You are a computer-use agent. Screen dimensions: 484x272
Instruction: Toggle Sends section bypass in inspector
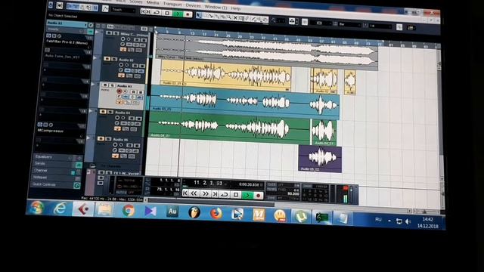(79, 165)
